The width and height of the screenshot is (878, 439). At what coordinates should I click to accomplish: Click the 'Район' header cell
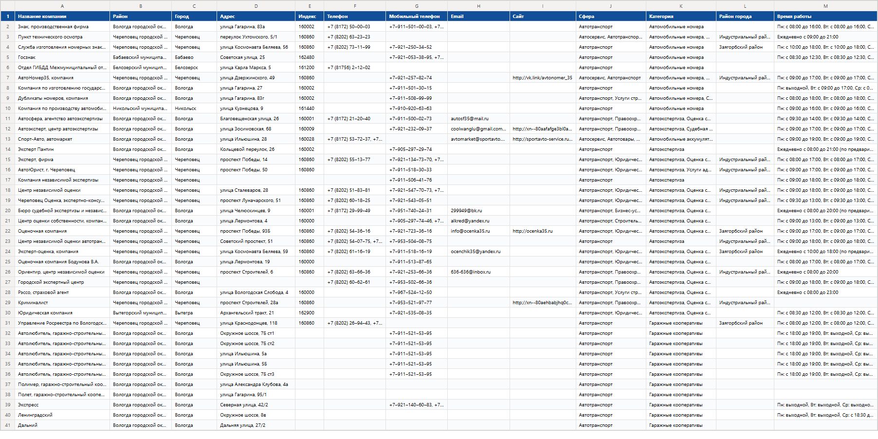coord(141,17)
